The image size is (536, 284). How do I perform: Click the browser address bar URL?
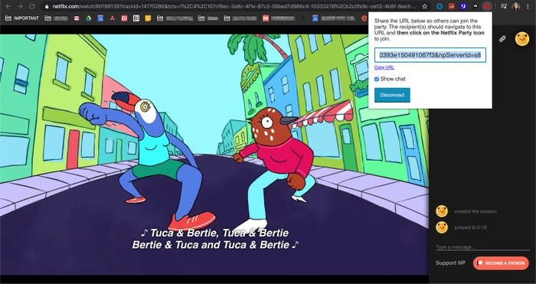click(234, 6)
